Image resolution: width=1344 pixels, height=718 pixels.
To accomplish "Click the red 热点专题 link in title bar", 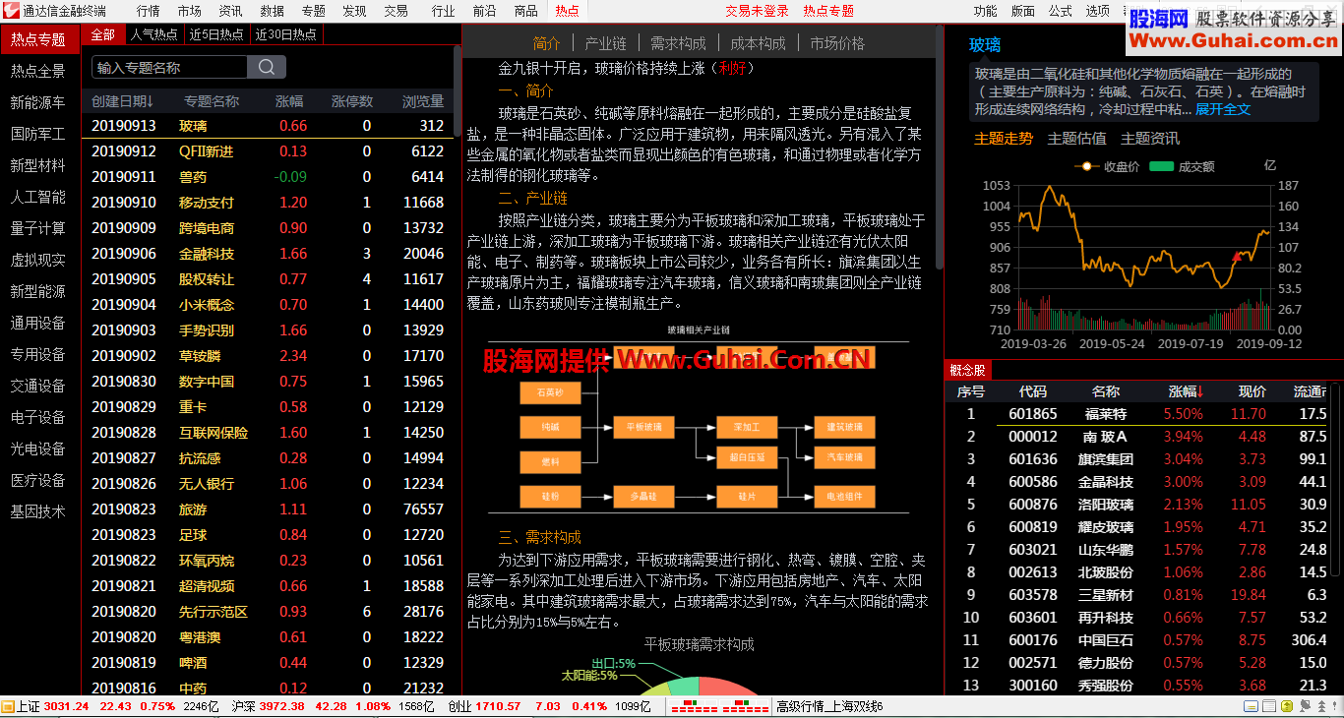I will pos(828,11).
